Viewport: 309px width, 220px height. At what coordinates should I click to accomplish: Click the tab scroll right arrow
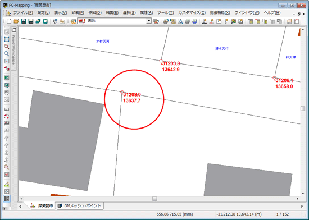tap(302, 206)
